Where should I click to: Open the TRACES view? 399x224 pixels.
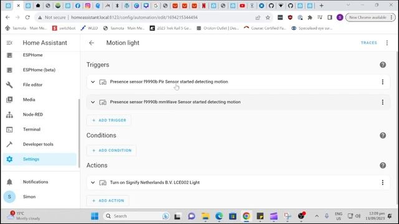pyautogui.click(x=368, y=43)
